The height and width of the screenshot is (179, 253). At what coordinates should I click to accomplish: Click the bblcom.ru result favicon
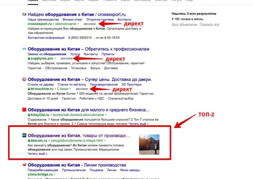[24, 135]
